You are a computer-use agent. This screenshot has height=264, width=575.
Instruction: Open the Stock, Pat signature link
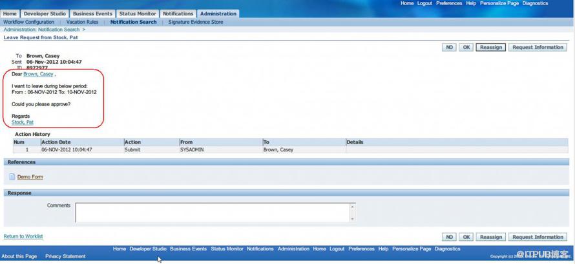[23, 122]
